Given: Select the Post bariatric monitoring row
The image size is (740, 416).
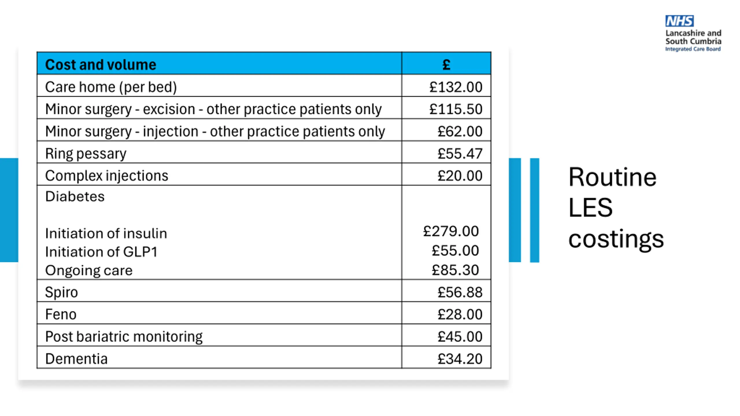Looking at the screenshot, I should [124, 337].
